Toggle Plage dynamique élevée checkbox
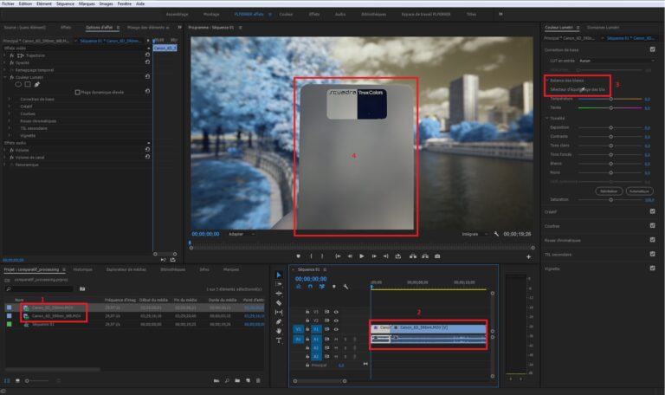 point(78,92)
